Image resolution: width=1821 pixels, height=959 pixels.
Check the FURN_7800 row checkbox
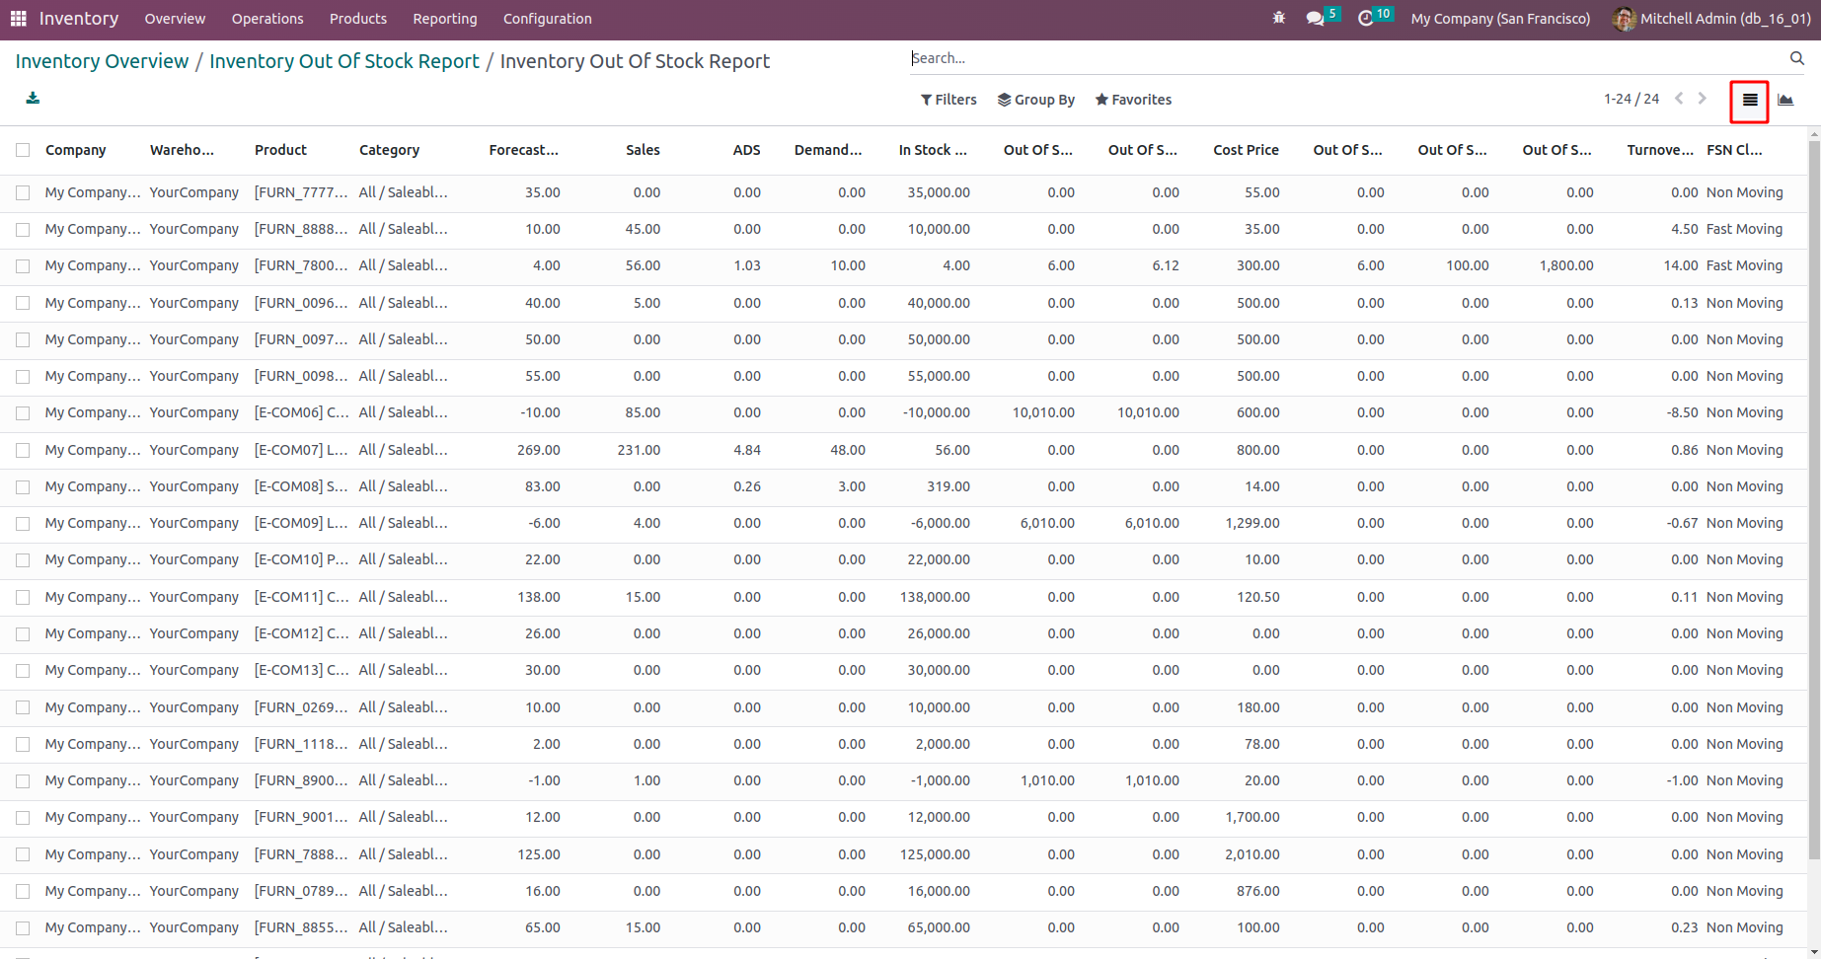click(23, 266)
